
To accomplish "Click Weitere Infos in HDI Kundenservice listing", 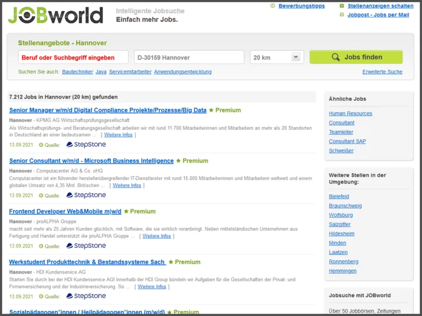I will pyautogui.click(x=152, y=286).
